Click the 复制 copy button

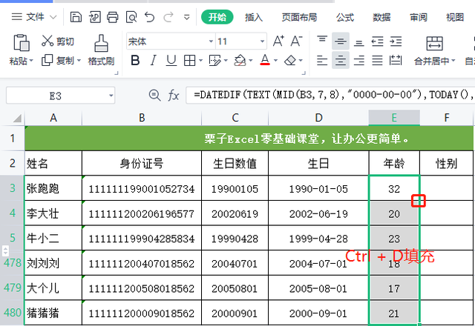58,60
